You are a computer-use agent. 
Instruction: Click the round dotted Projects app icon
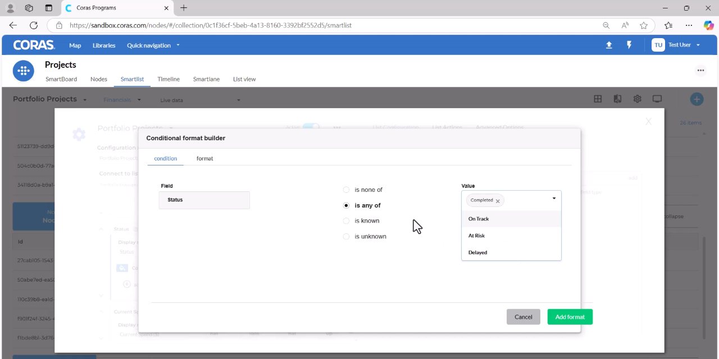pyautogui.click(x=24, y=71)
